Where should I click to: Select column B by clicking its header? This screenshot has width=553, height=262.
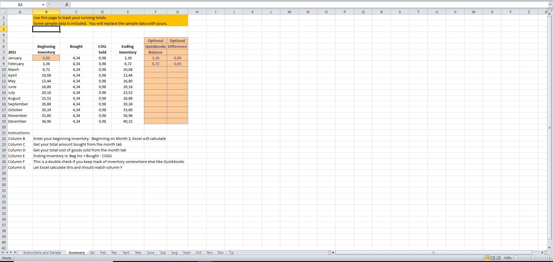tap(46, 12)
